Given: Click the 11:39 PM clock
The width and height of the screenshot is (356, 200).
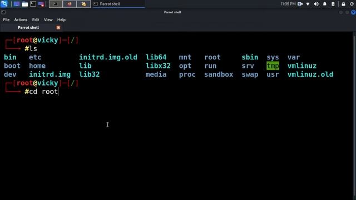Looking at the screenshot, I should [x=288, y=4].
